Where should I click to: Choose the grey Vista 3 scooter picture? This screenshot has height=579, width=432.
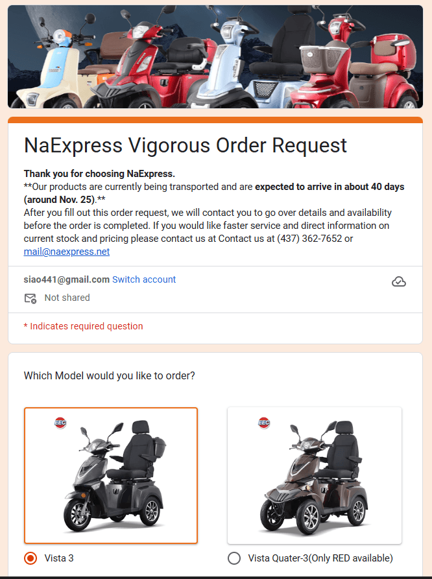coord(111,476)
